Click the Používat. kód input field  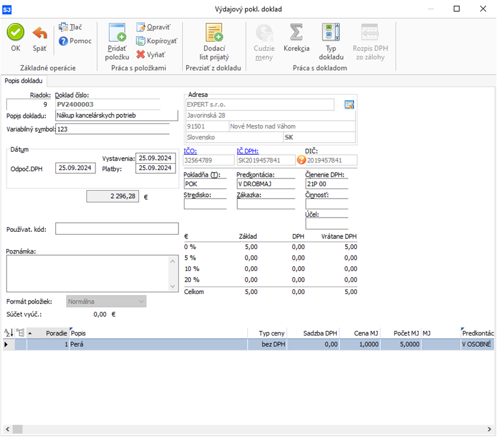117,229
